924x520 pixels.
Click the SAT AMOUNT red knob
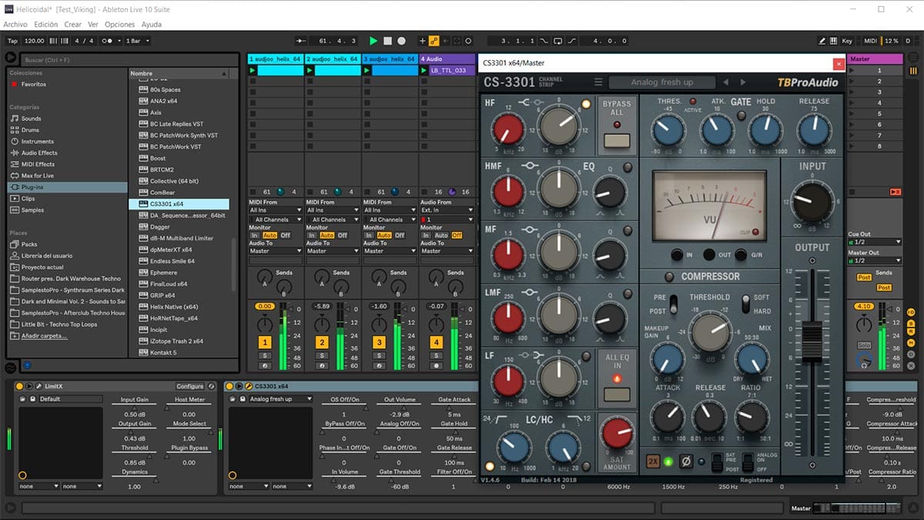616,432
